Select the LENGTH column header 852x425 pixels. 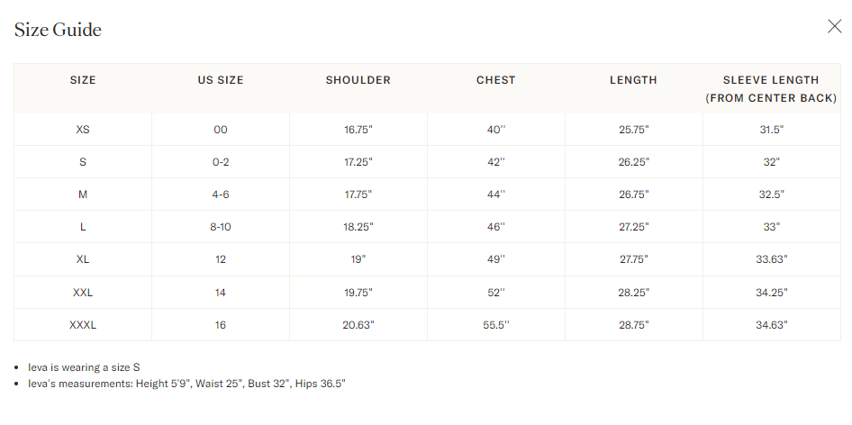pyautogui.click(x=633, y=80)
